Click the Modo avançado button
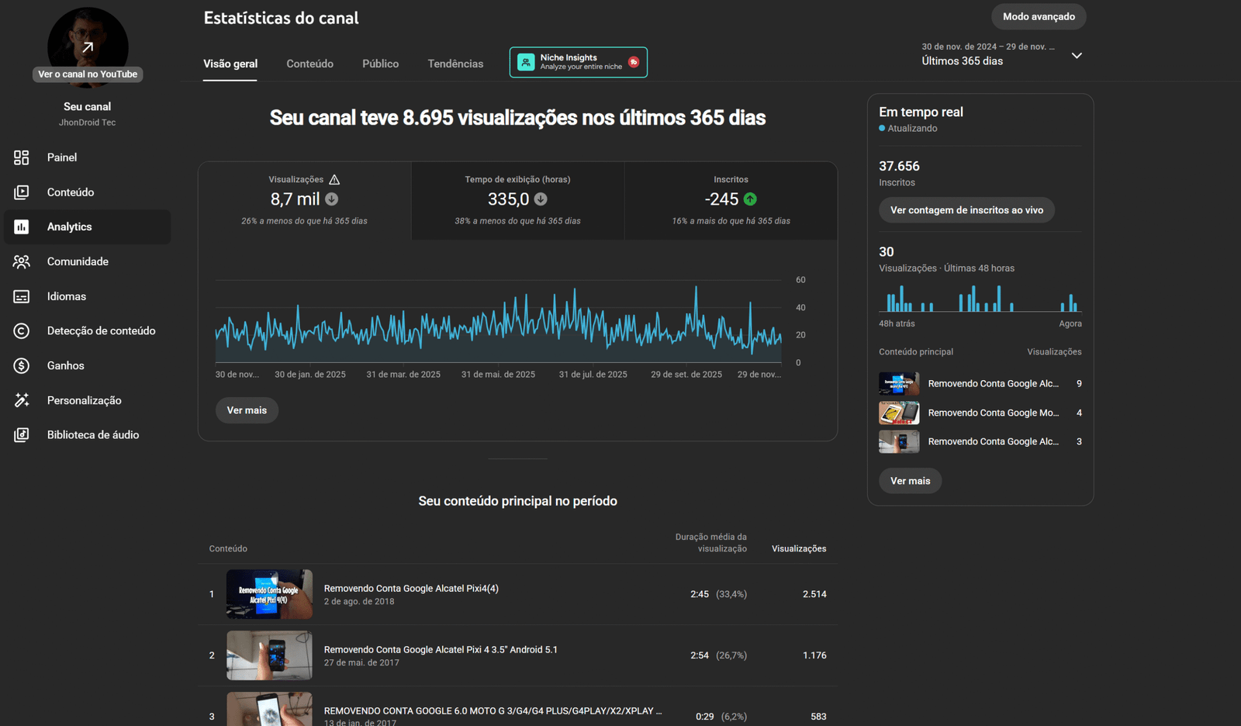The width and height of the screenshot is (1241, 726). point(1038,17)
